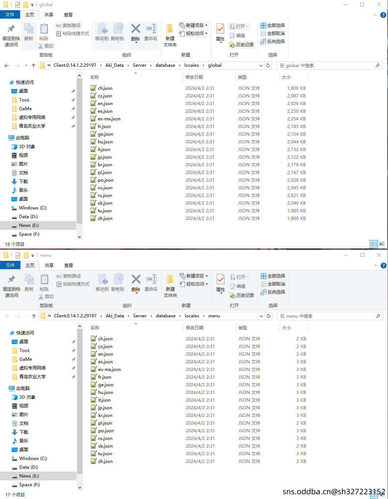Sort by Size (大小) column in menu window

(x=294, y=328)
